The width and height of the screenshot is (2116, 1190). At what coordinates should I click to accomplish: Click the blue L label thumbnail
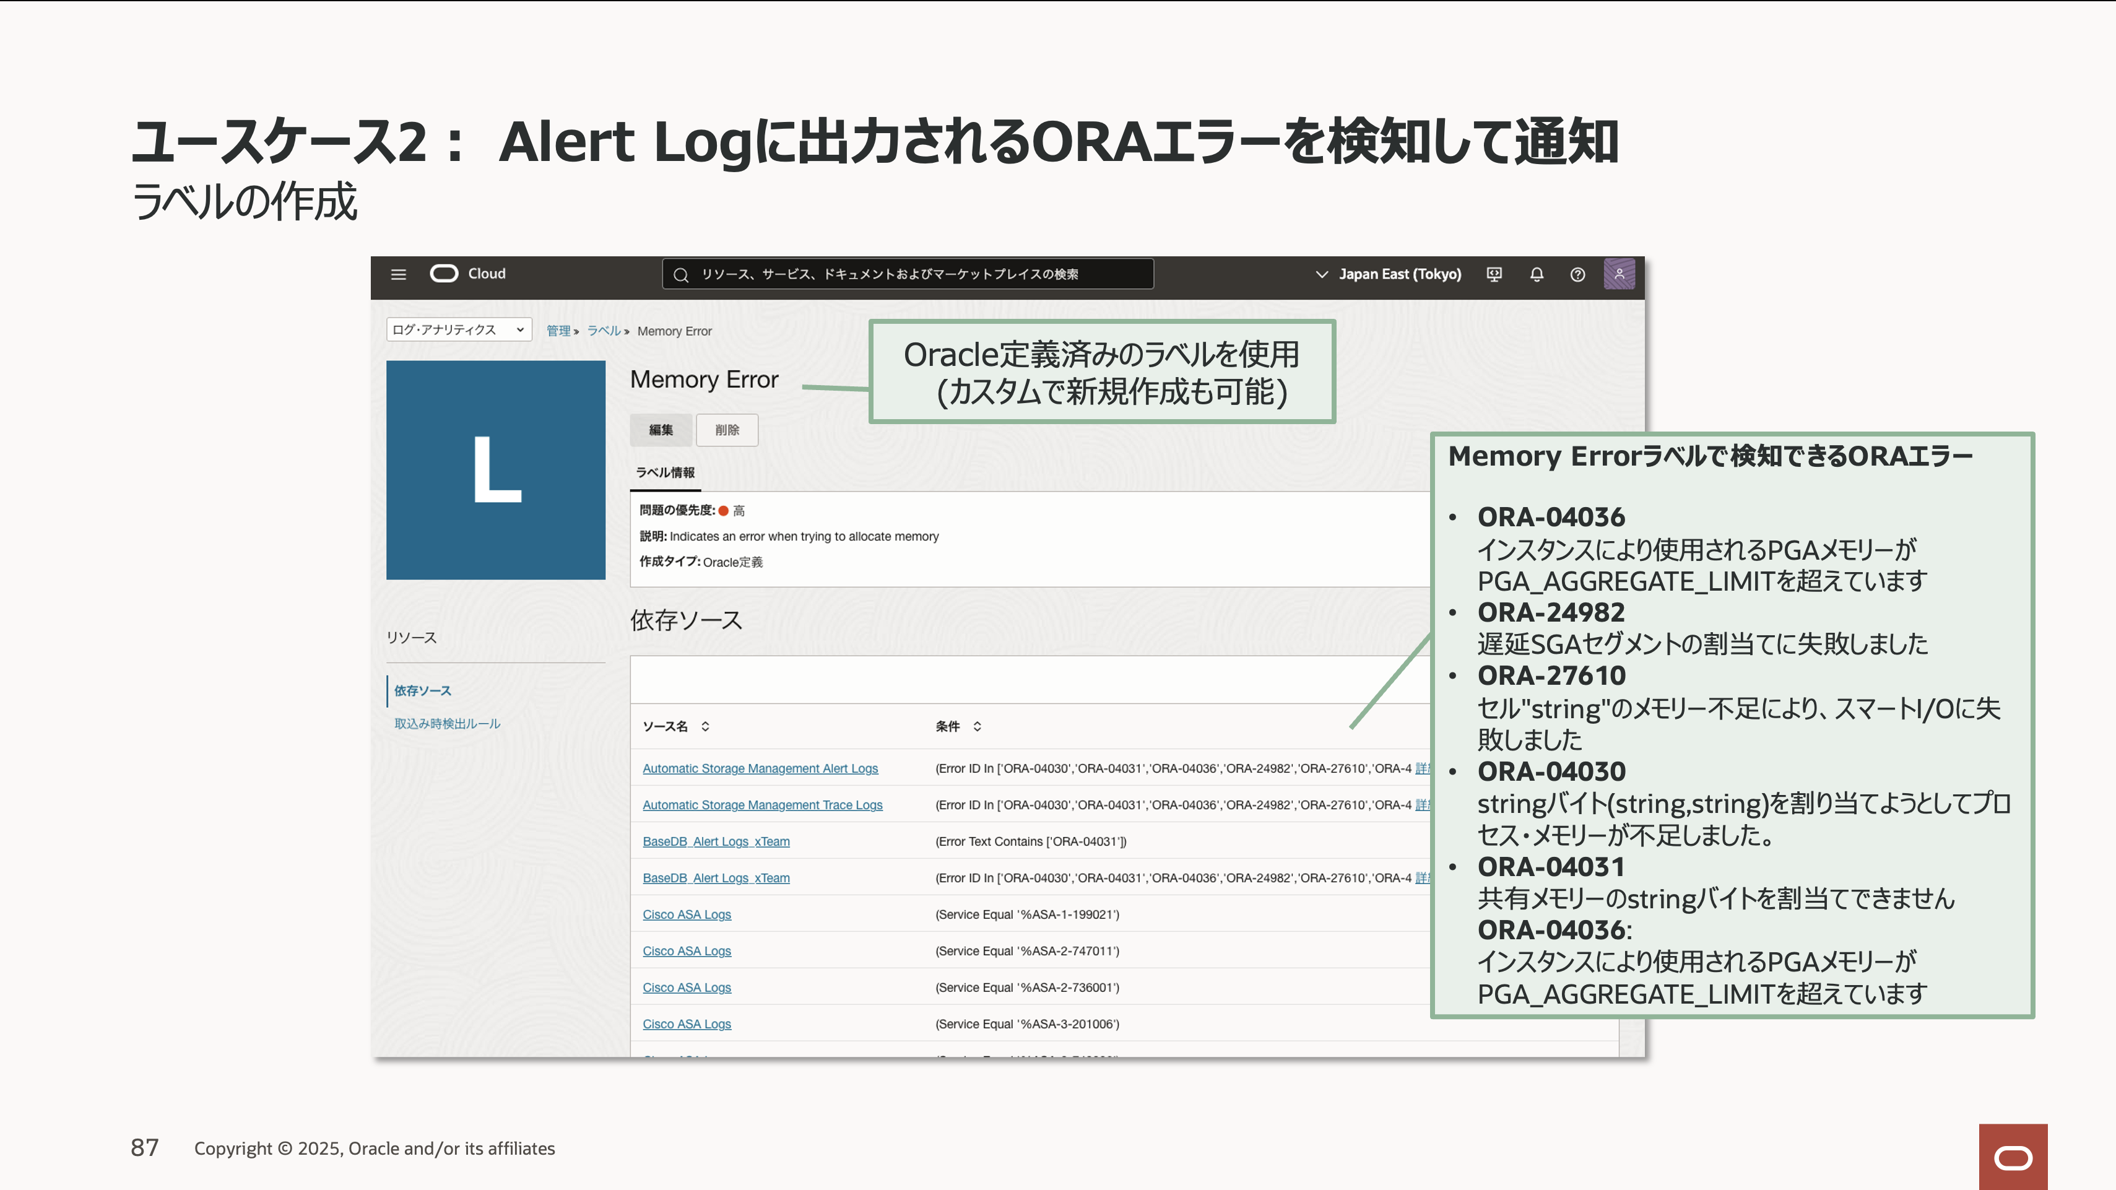pyautogui.click(x=495, y=470)
